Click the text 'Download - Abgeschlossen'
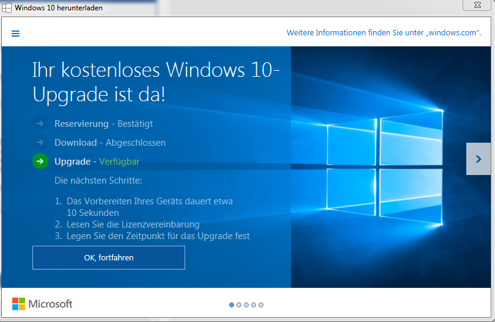The width and height of the screenshot is (495, 322). coord(110,143)
